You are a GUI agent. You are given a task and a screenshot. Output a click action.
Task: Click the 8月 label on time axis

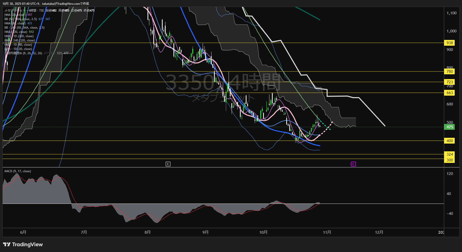(x=148, y=232)
